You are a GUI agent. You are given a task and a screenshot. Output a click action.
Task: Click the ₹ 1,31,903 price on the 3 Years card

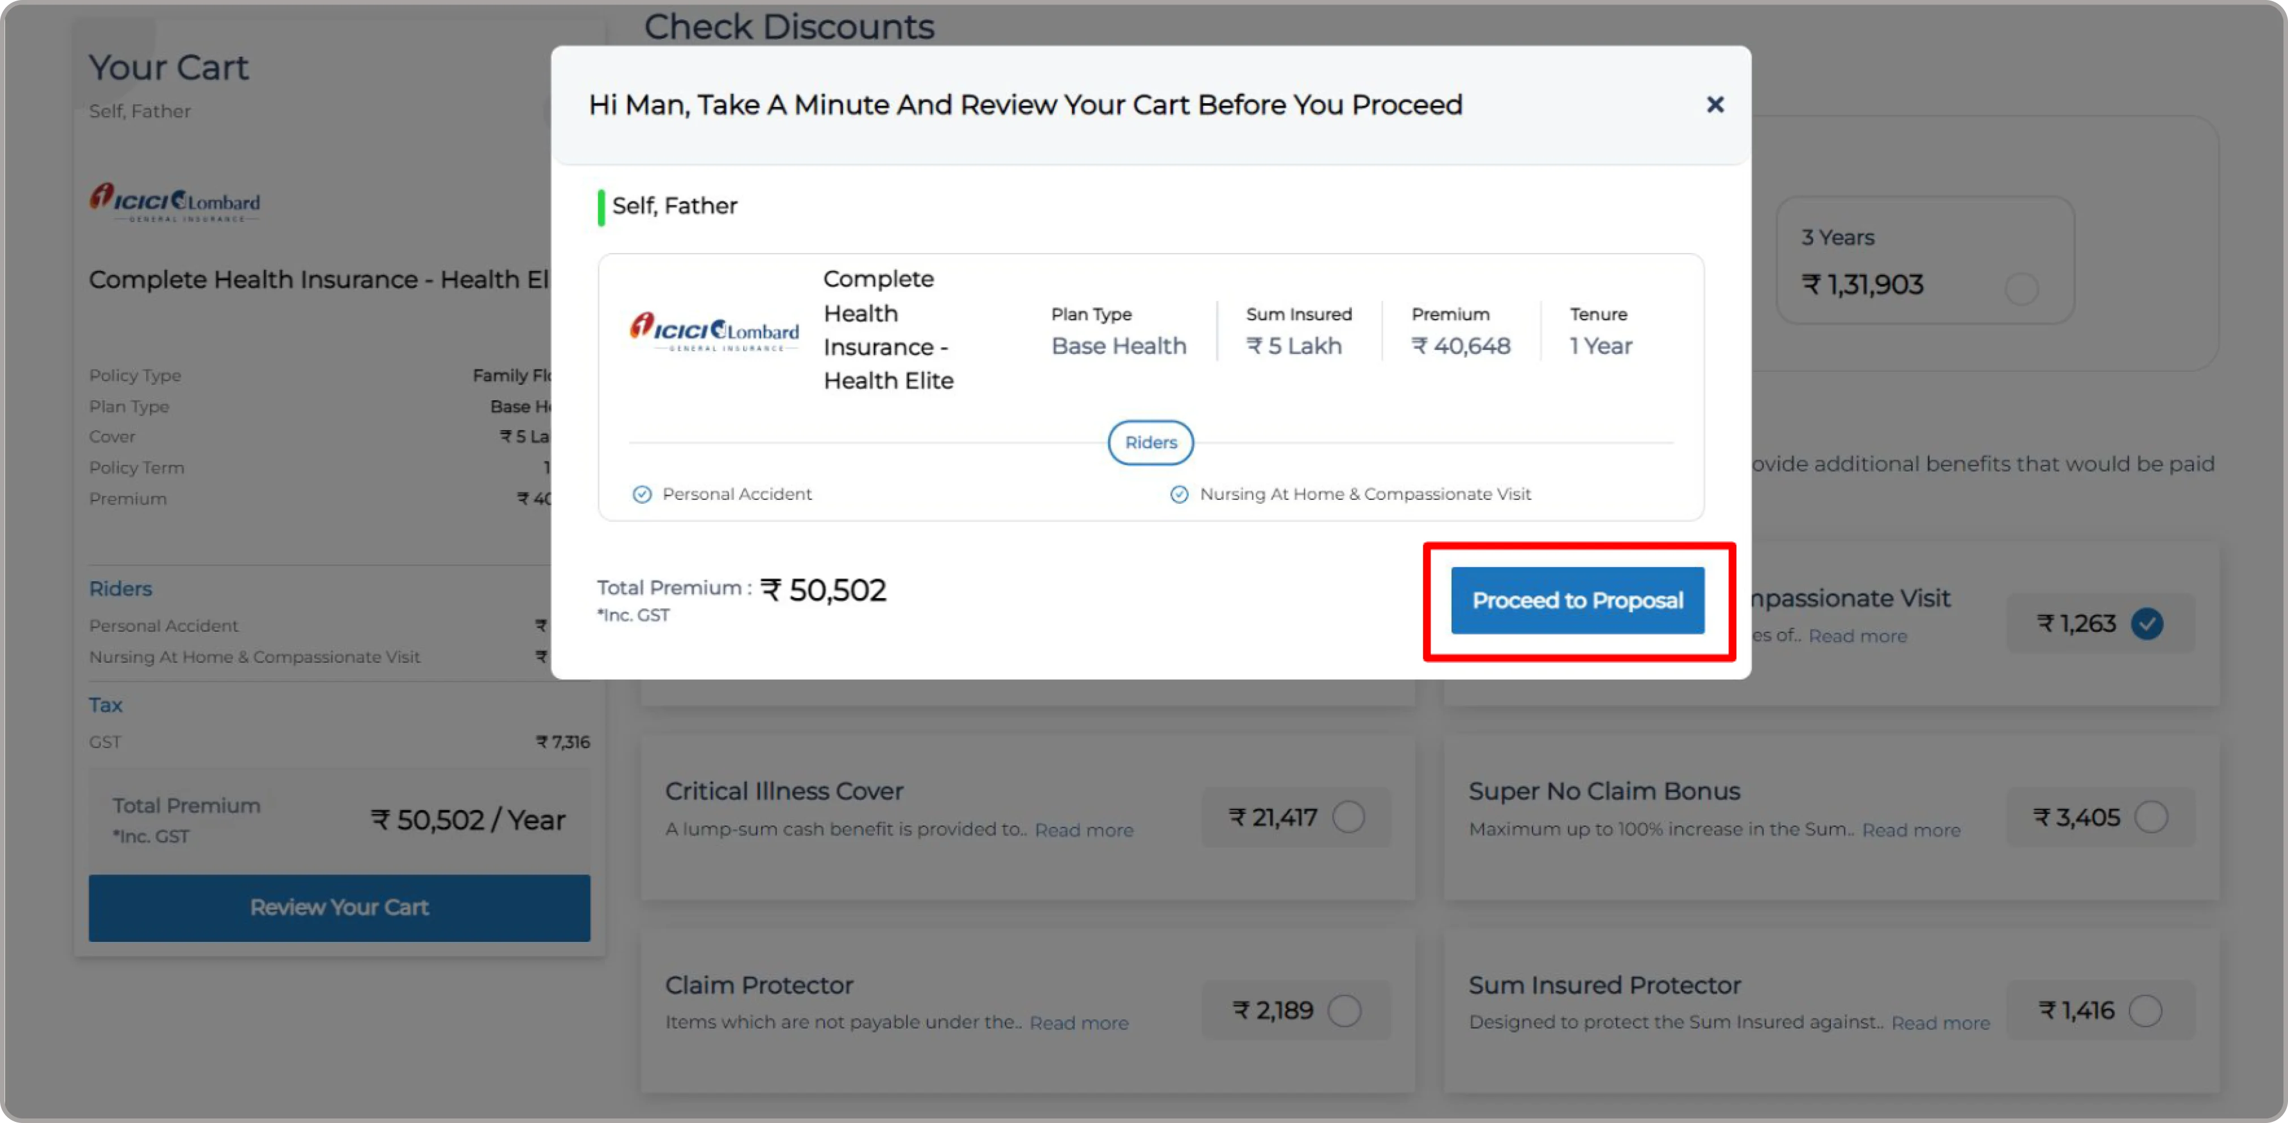[x=1862, y=284]
